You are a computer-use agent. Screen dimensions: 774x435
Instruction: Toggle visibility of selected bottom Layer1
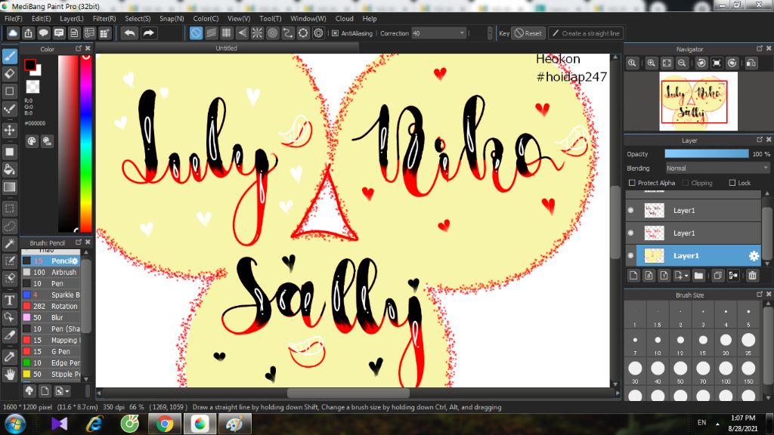tap(631, 255)
